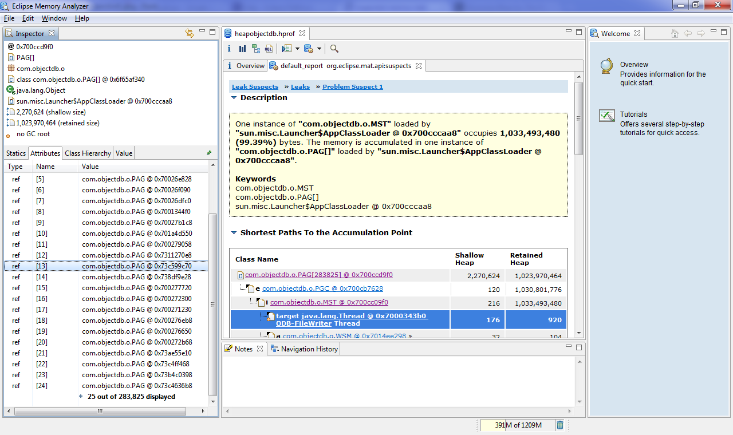Open the Overview pane icon in toolbar

[229, 49]
